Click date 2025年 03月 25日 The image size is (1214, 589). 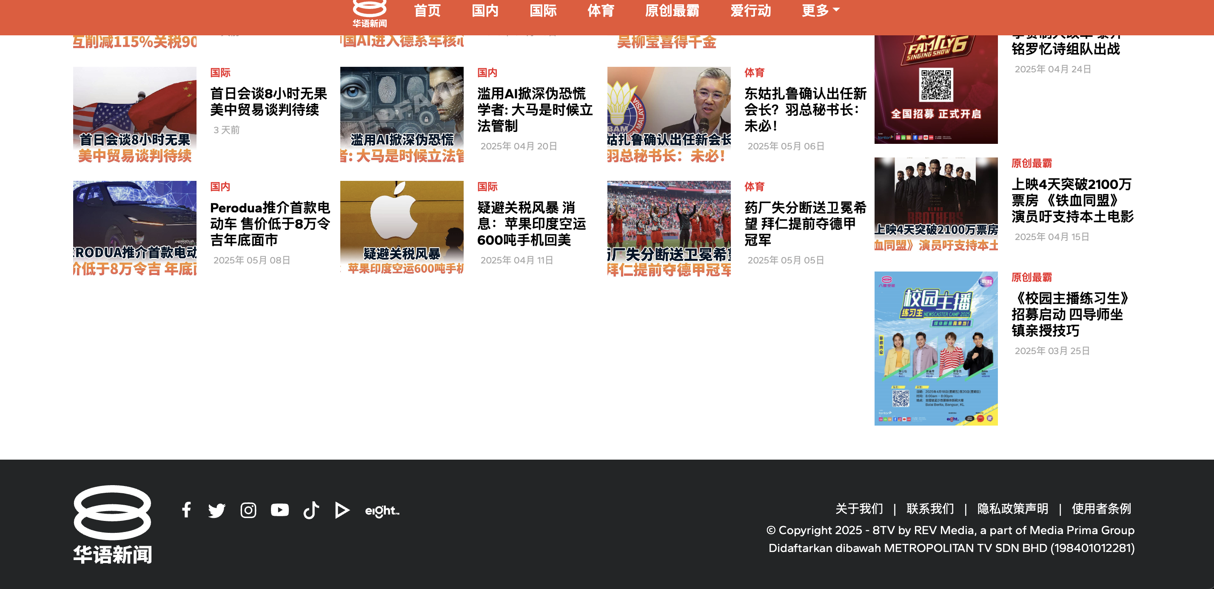[1052, 351]
